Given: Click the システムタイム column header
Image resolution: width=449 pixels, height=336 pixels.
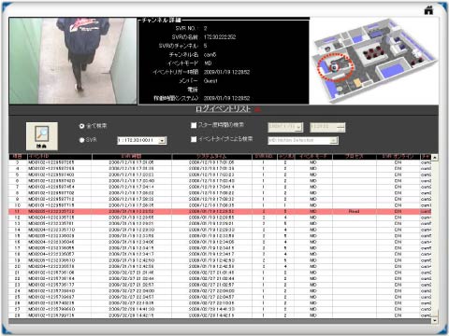Looking at the screenshot, I should [x=211, y=156].
